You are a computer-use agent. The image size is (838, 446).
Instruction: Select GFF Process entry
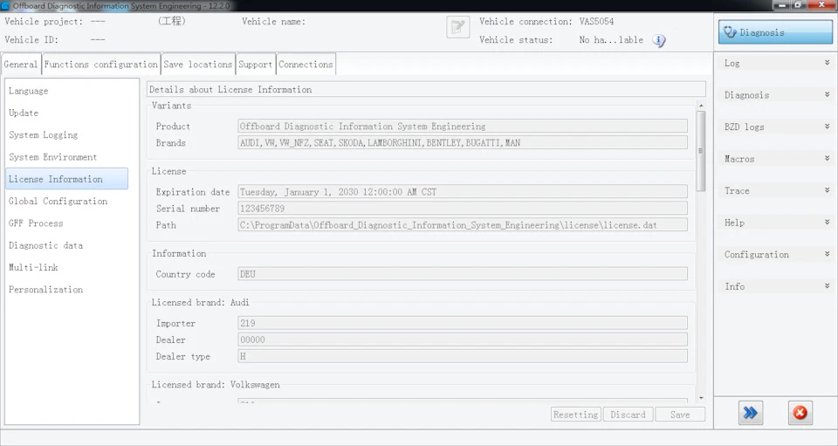[36, 223]
